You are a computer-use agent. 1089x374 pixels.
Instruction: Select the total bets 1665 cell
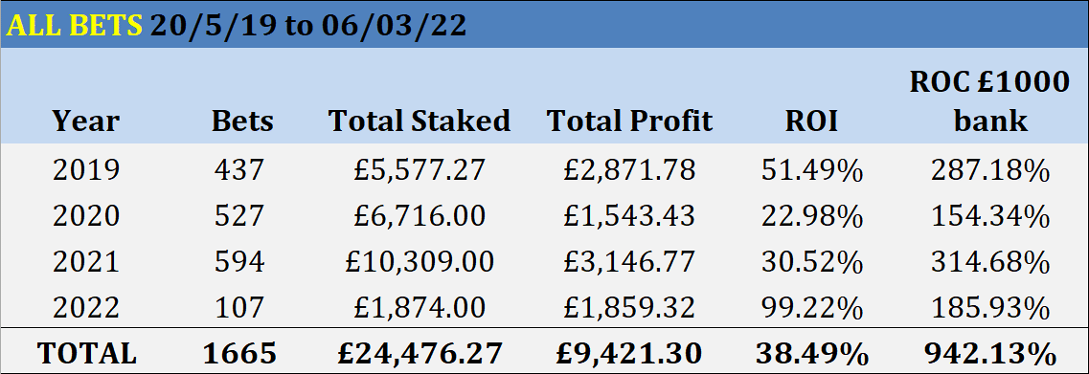239,353
